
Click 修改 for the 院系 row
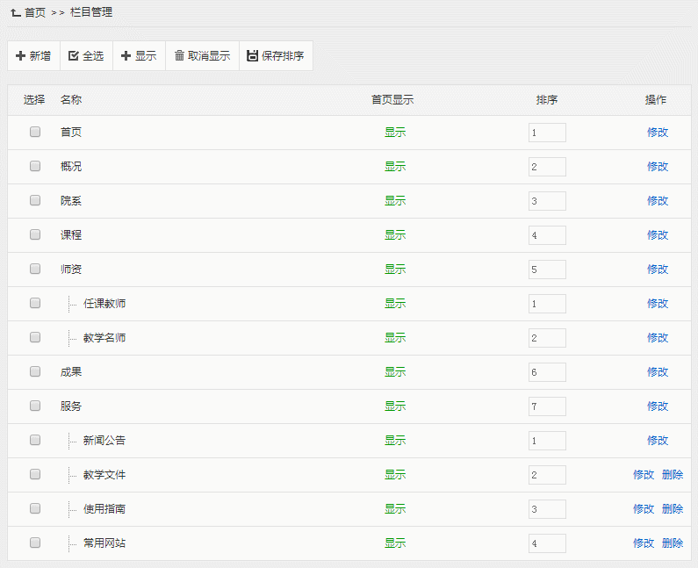pos(658,201)
